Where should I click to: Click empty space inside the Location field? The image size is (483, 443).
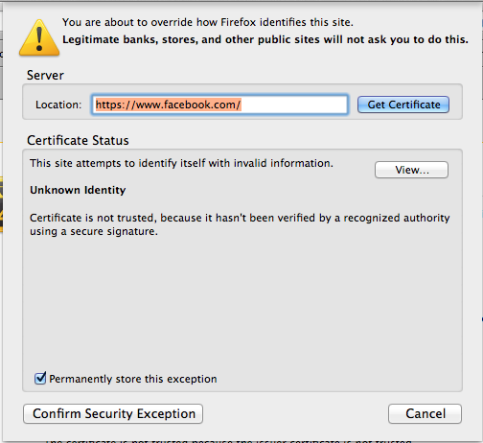tap(293, 105)
